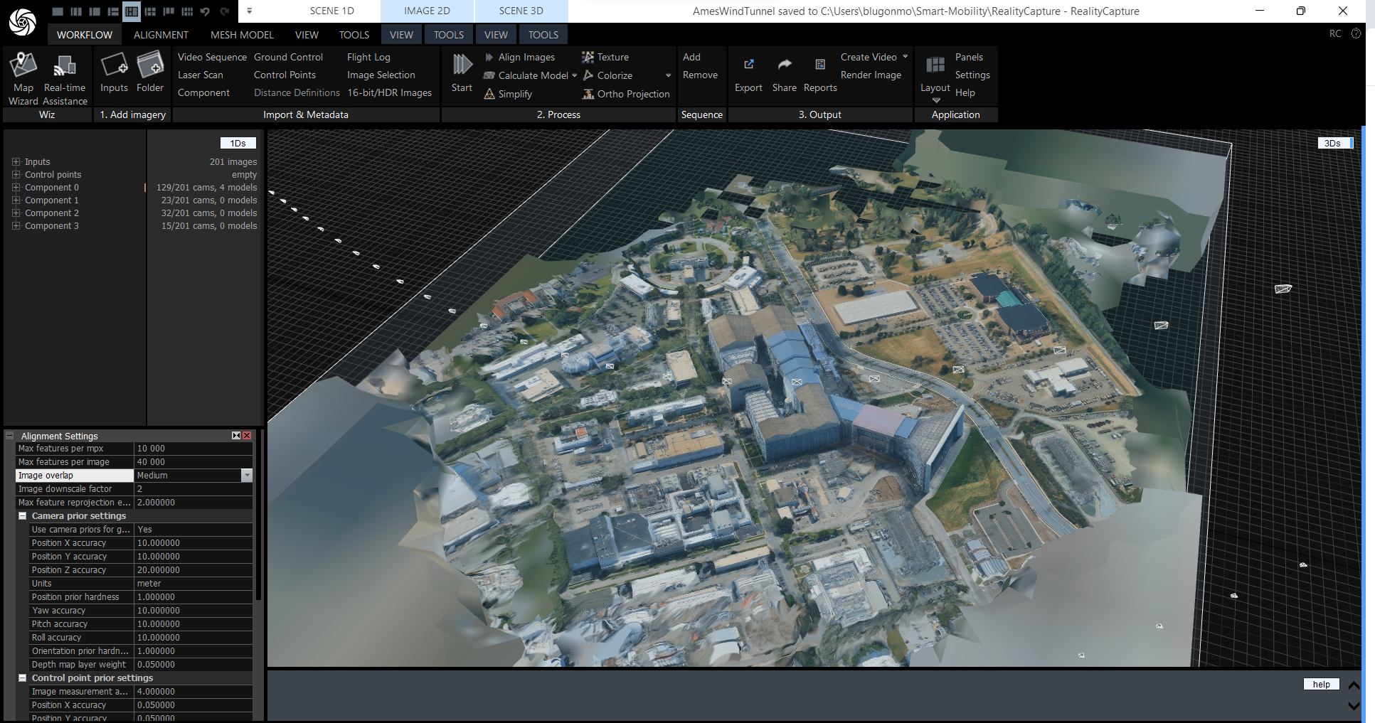This screenshot has width=1375, height=723.
Task: Open the Reports icon
Action: pos(820,65)
